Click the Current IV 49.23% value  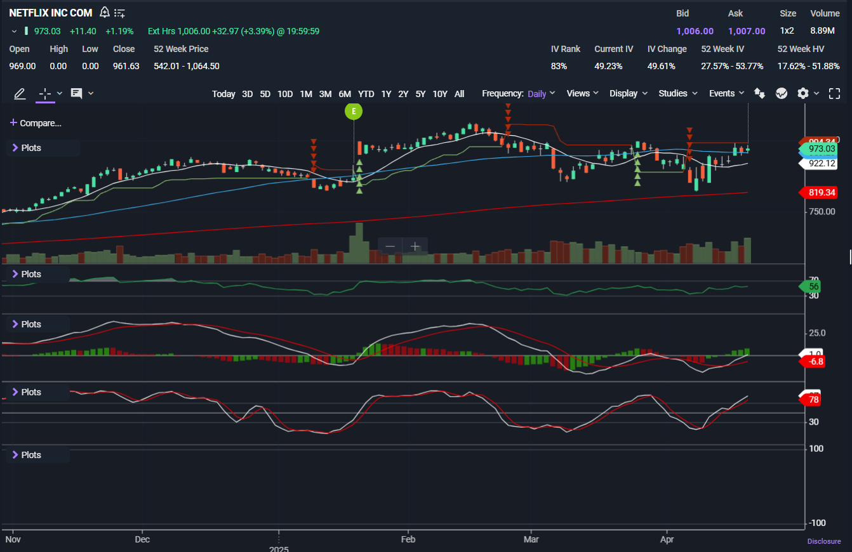point(608,66)
